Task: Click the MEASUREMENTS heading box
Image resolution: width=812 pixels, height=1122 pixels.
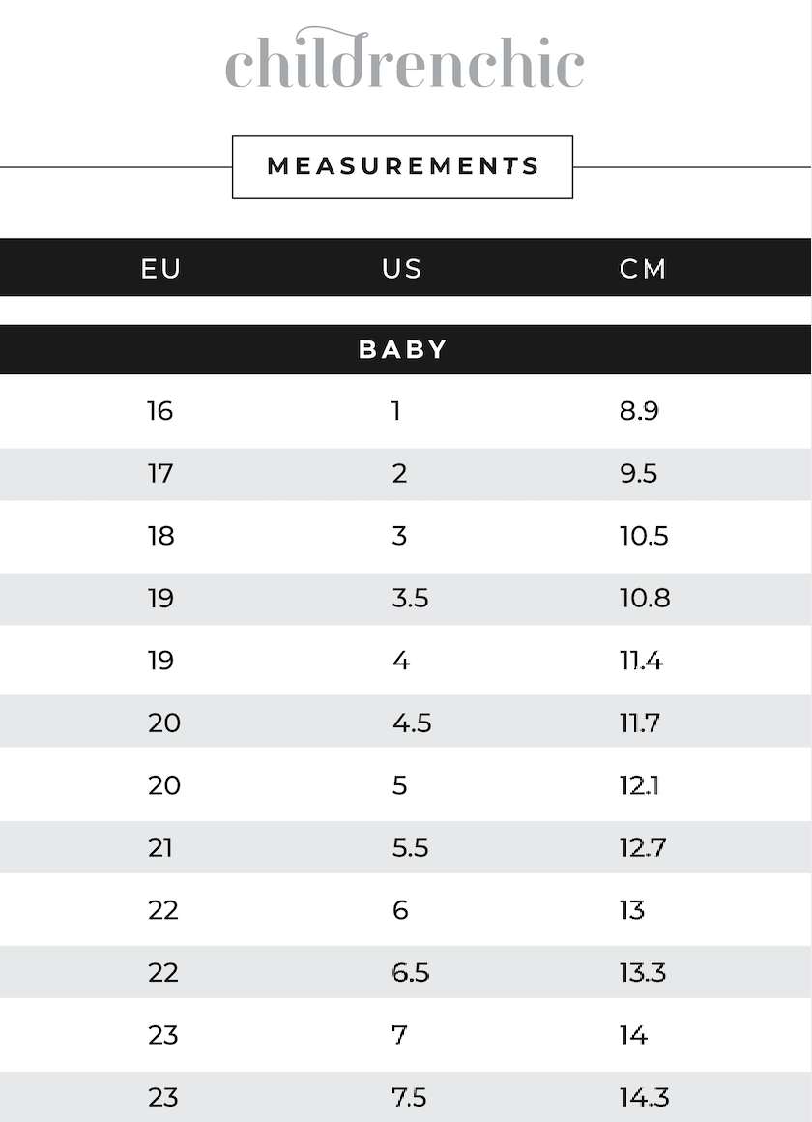Action: (402, 166)
